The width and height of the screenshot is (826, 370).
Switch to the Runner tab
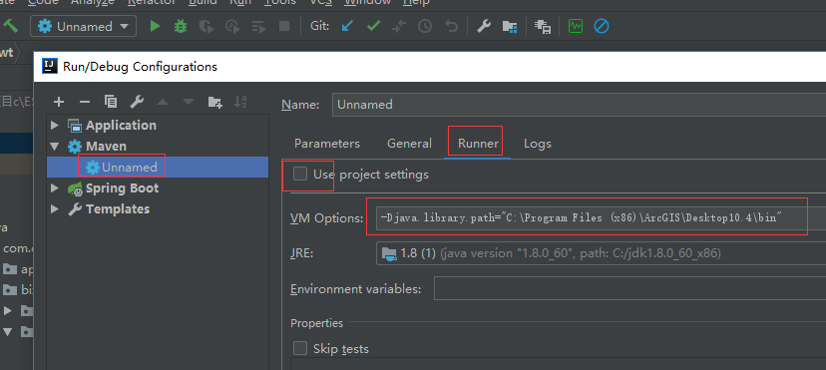(x=478, y=144)
